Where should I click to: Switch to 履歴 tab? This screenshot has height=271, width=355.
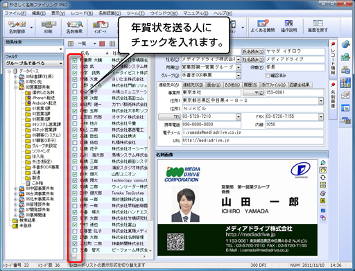pyautogui.click(x=251, y=85)
